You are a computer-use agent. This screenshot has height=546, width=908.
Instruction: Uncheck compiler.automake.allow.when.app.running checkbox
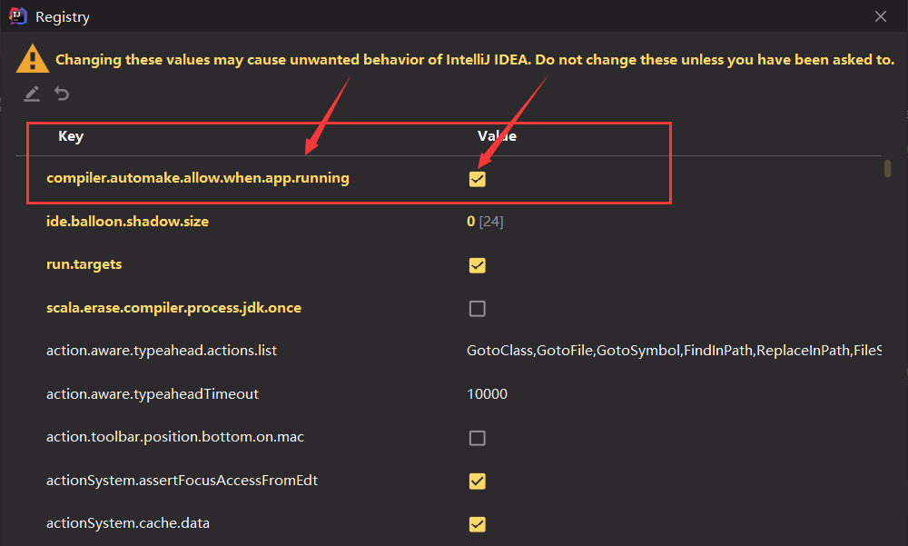477,179
